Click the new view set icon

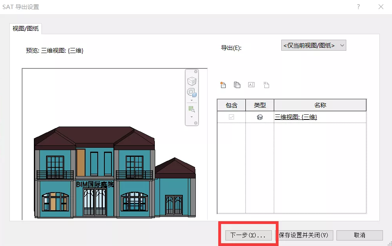tap(223, 85)
